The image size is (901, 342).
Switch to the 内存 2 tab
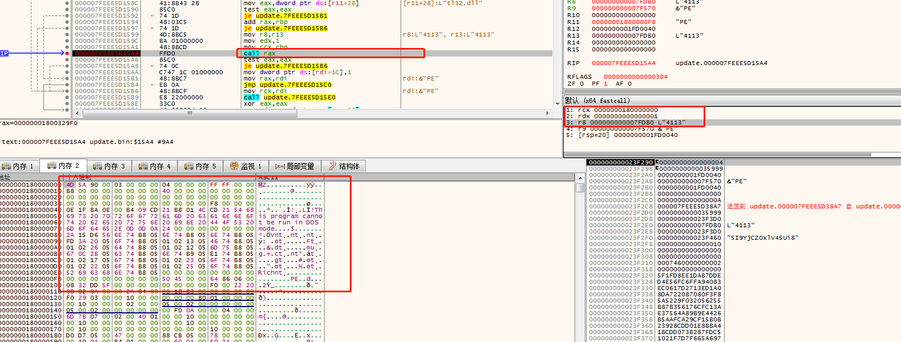(x=63, y=166)
